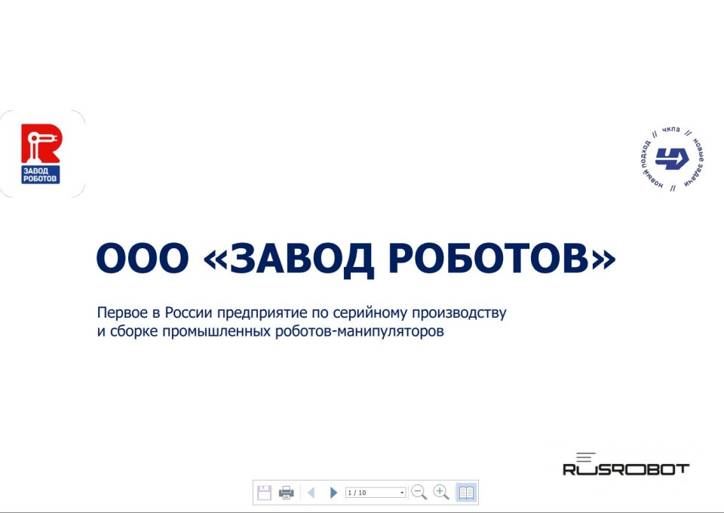Screen dimensions: 724x513
Task: Open the page number dropdown arrow
Action: pyautogui.click(x=402, y=493)
